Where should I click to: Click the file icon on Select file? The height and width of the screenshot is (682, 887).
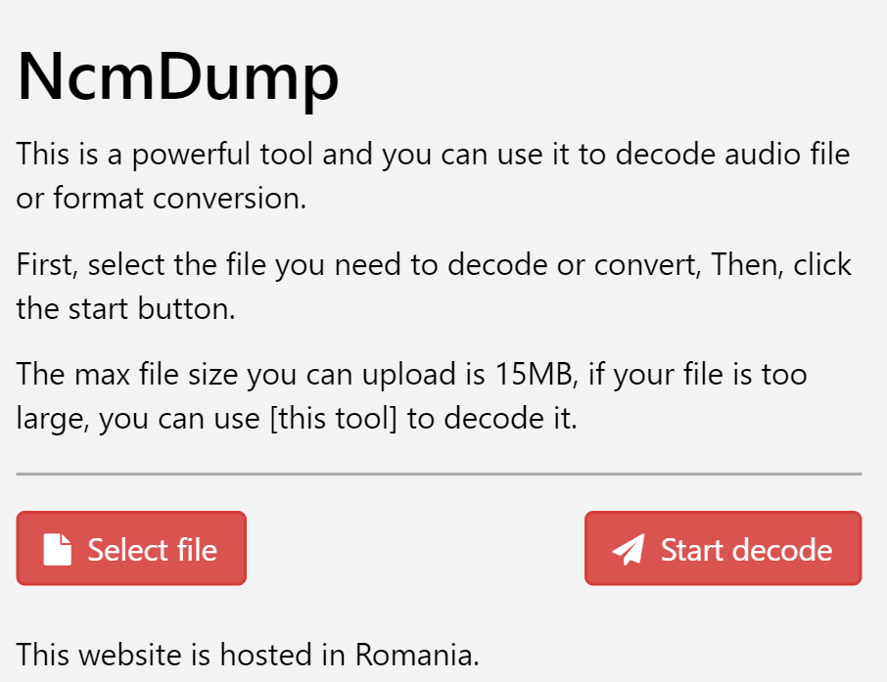coord(58,549)
